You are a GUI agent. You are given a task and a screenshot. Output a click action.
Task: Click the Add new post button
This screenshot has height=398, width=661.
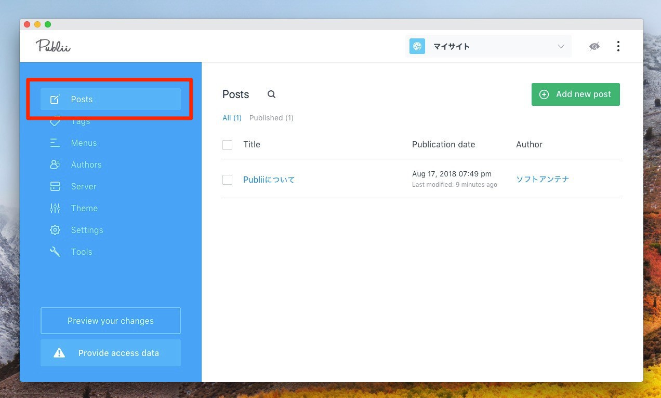576,94
